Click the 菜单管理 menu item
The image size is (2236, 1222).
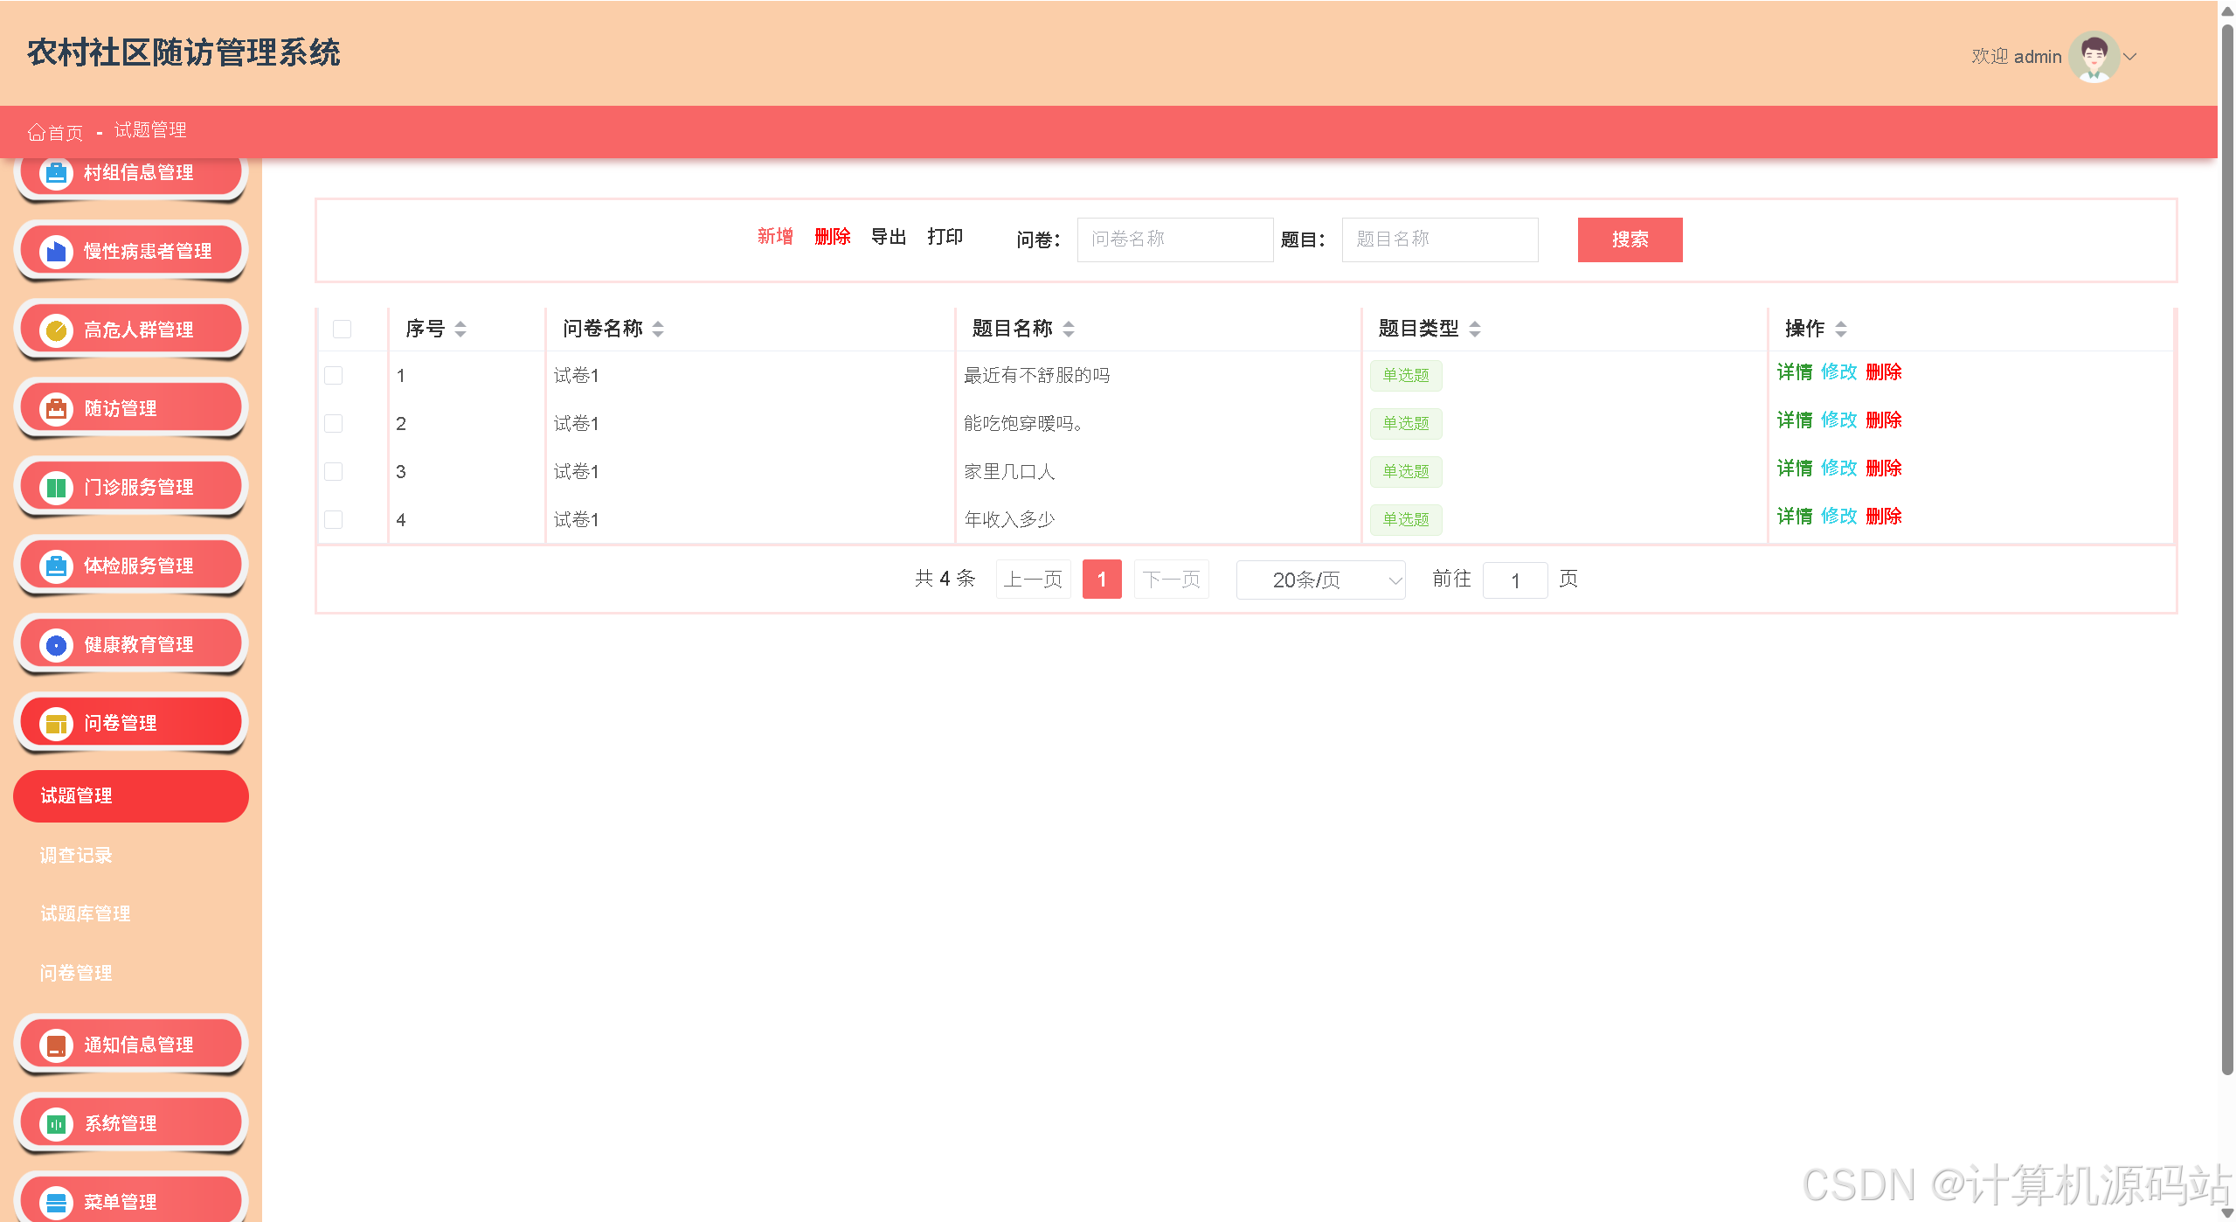point(131,1199)
